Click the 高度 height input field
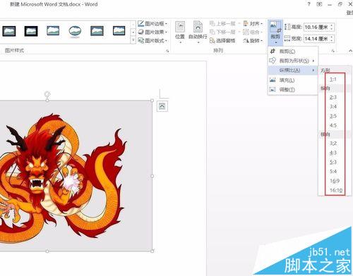353x276 pixels. coord(316,27)
